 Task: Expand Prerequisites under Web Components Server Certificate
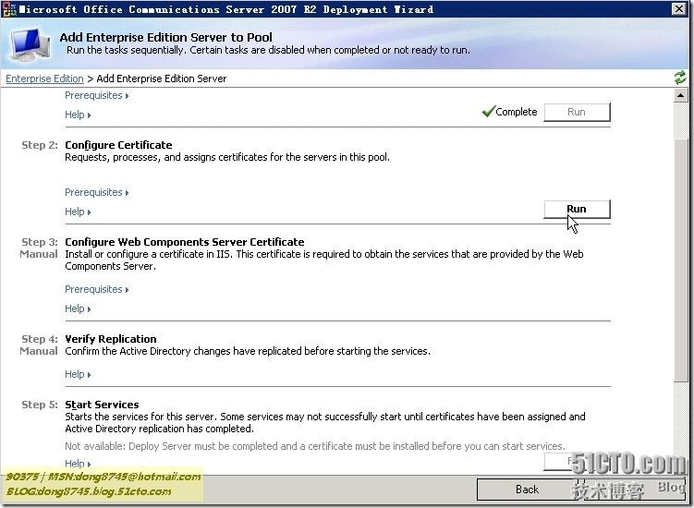coord(96,289)
